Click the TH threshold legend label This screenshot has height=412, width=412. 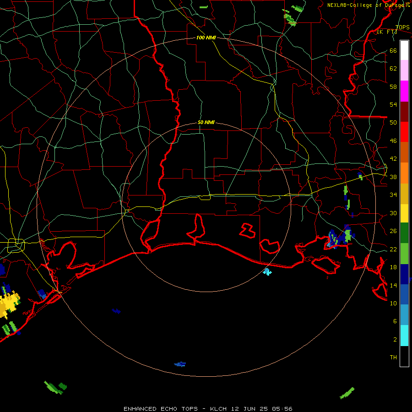pos(393,358)
